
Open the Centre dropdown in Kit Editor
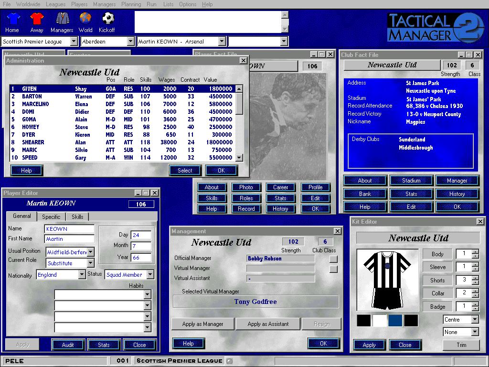475,320
